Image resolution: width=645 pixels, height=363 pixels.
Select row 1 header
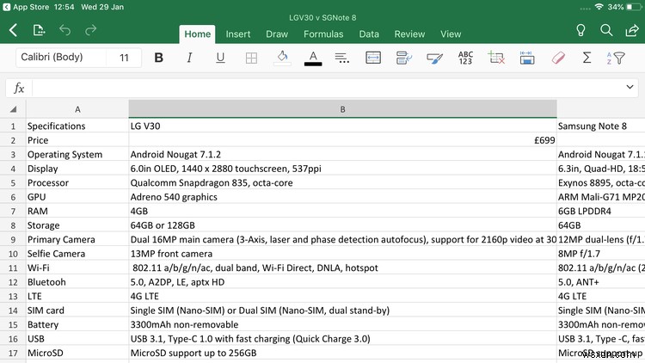(x=13, y=126)
